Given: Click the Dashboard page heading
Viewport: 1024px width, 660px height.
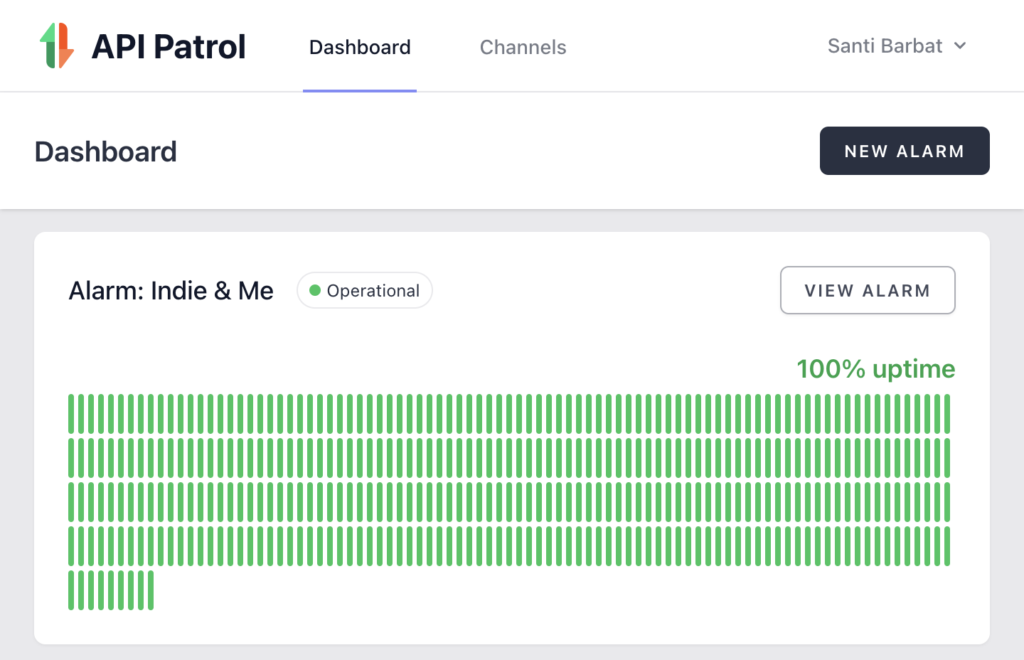Looking at the screenshot, I should point(105,151).
